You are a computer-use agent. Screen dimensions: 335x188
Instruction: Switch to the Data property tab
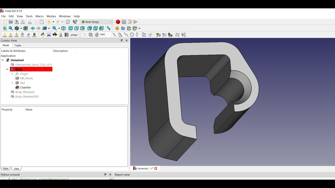pos(16,169)
